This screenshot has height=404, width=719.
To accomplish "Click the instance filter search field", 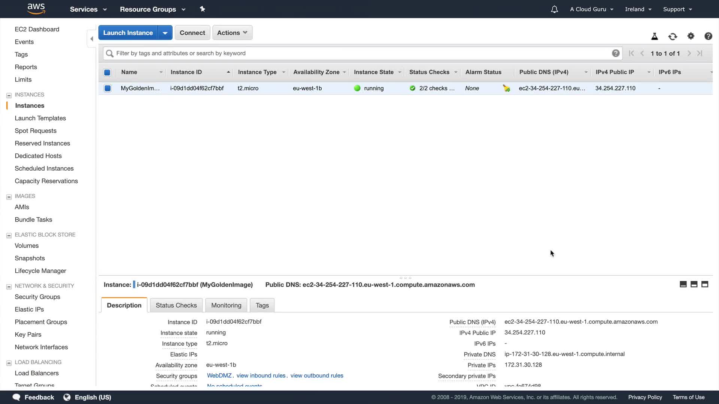I will tap(359, 53).
